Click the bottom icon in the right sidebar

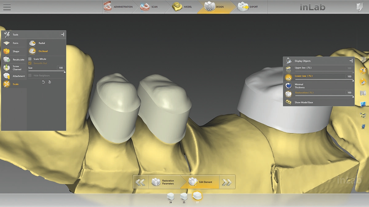pyautogui.click(x=363, y=126)
